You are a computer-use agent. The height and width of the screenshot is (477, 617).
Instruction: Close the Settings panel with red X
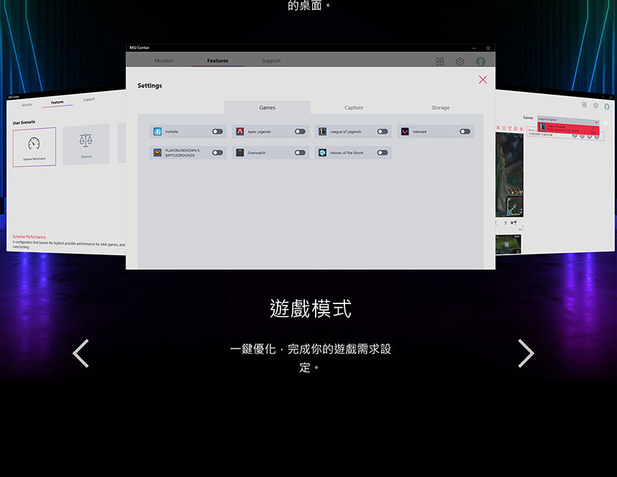pyautogui.click(x=483, y=80)
